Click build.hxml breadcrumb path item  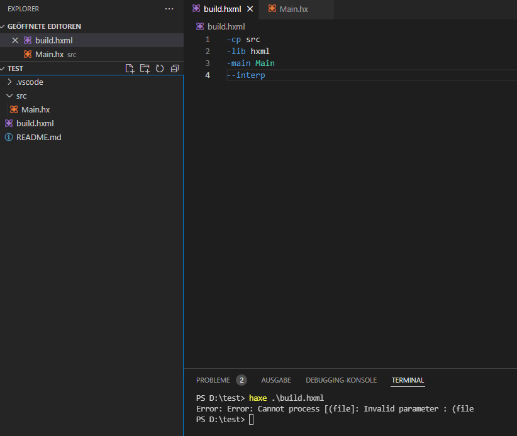tap(226, 26)
